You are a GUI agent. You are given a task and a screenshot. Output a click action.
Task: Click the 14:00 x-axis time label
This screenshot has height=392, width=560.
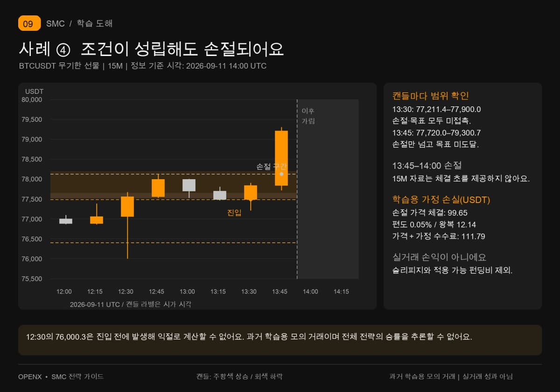310,292
